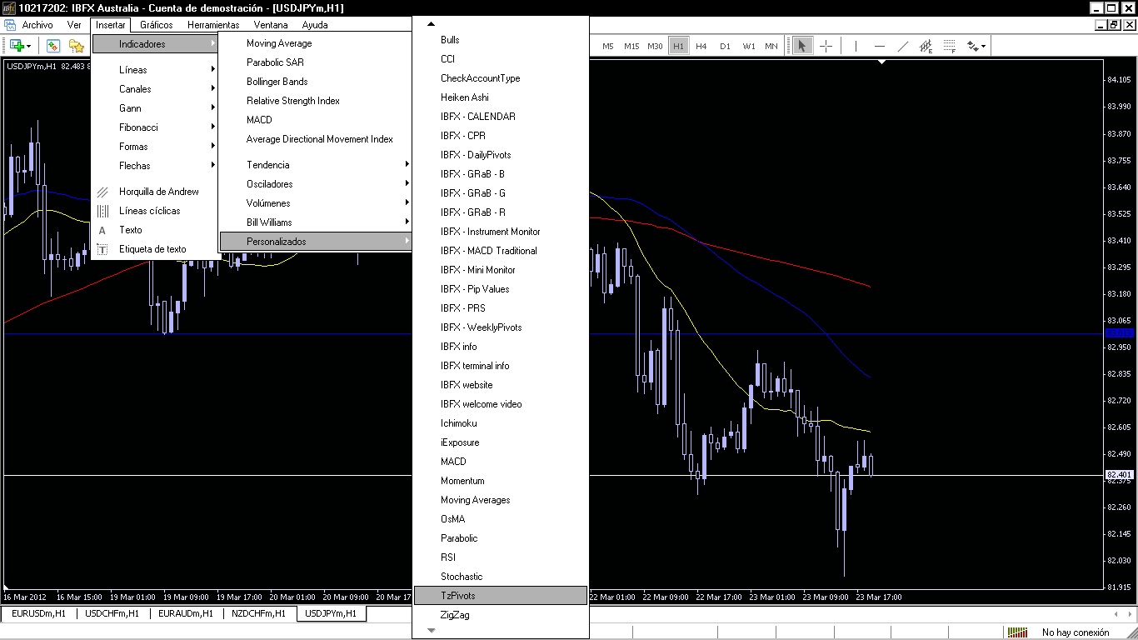Open the Market Watch toolbar icon
1138x640 pixels.
point(53,46)
